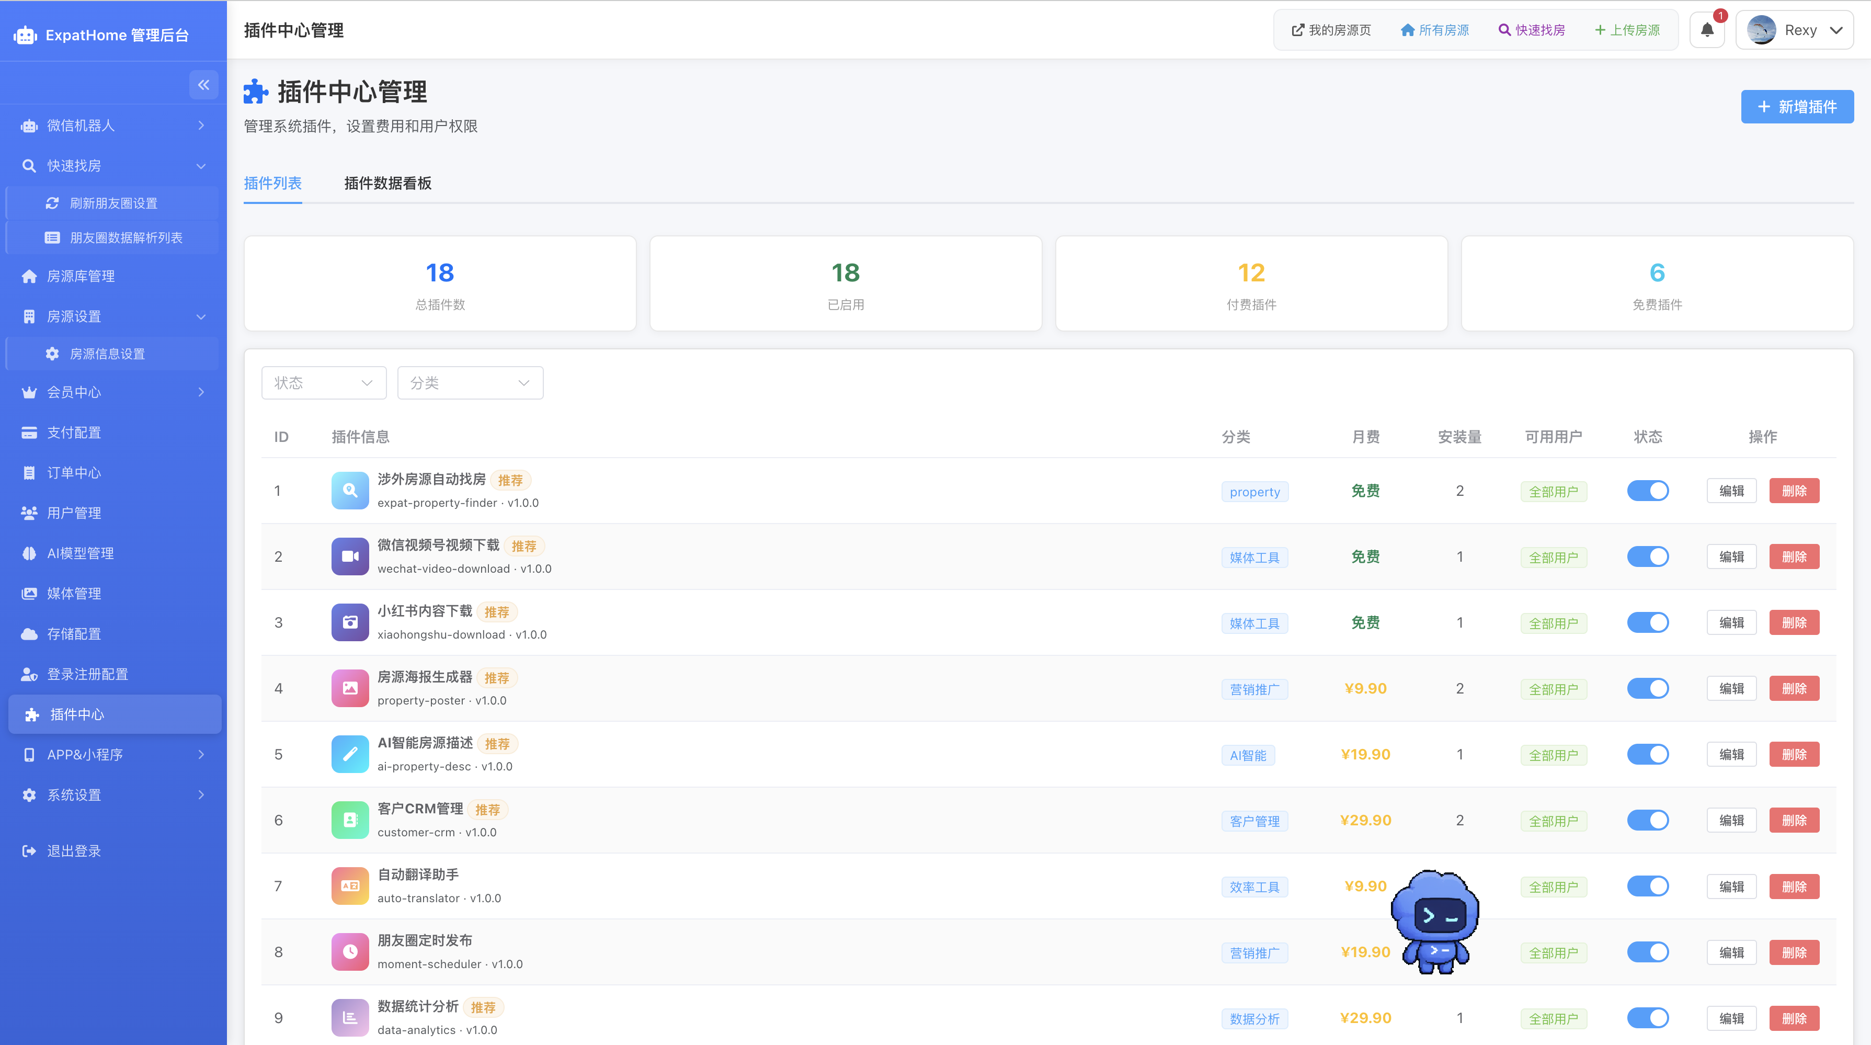Open the 状态 filter dropdown
Viewport: 1871px width, 1045px height.
(324, 383)
